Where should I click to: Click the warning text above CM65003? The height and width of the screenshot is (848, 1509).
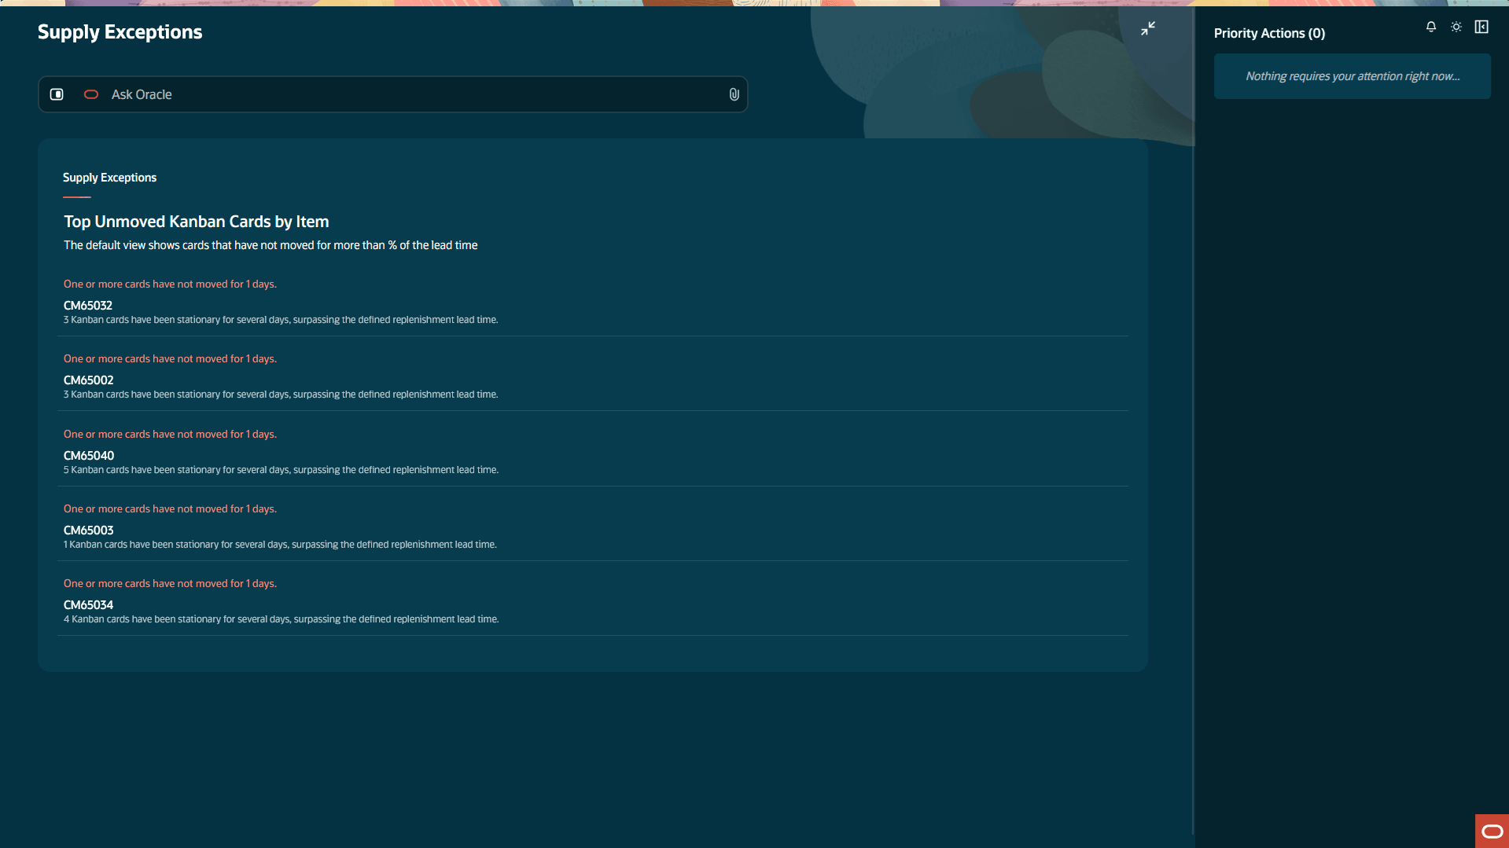coord(170,508)
